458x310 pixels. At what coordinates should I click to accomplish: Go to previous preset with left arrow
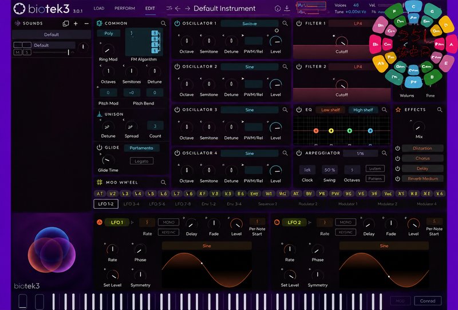pyautogui.click(x=177, y=9)
